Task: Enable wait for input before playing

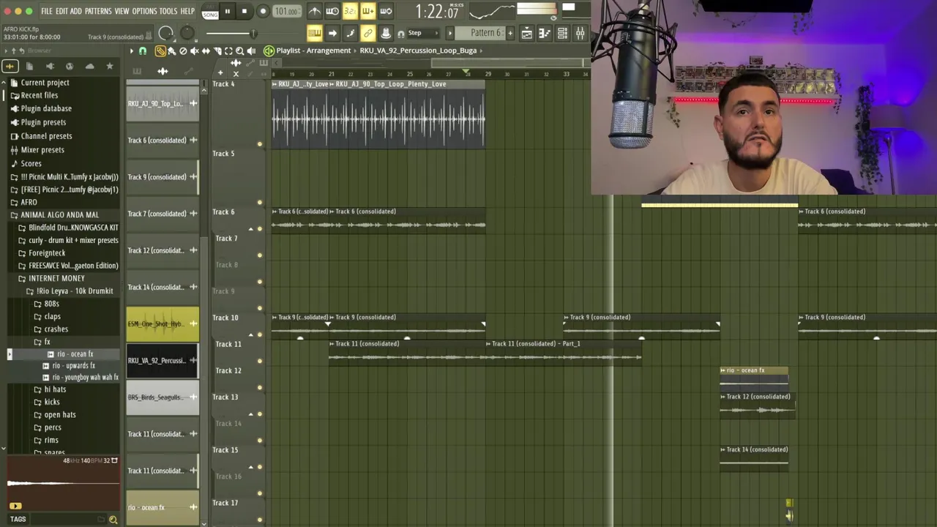Action: tap(332, 11)
